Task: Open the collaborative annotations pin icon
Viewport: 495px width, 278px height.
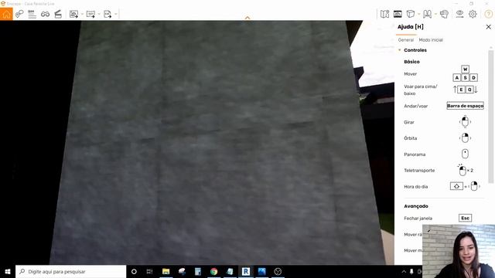Action: click(19, 14)
